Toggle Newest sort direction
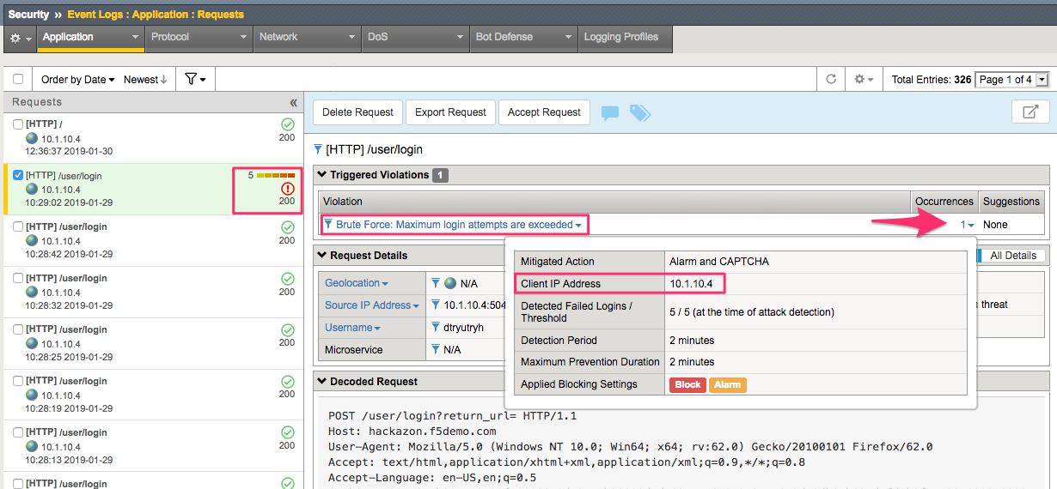Image resolution: width=1057 pixels, height=489 pixels. 145,79
